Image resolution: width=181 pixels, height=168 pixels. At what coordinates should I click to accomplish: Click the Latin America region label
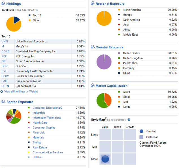(132, 20)
